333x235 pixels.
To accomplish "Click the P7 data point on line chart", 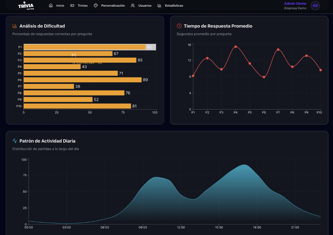I will click(278, 50).
